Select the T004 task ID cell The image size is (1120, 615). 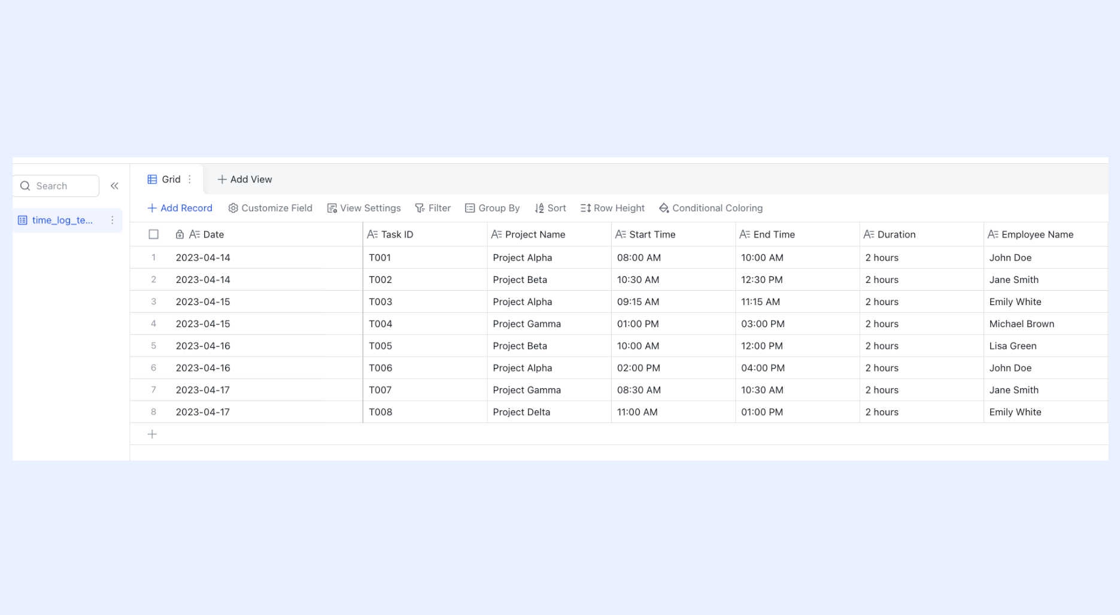425,324
